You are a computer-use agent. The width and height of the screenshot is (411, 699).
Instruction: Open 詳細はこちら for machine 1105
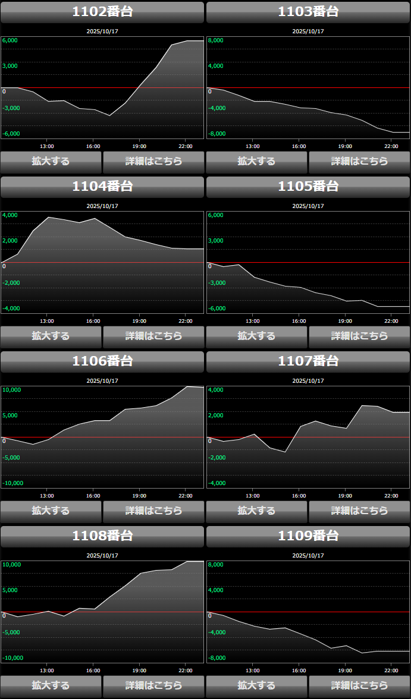pyautogui.click(x=359, y=336)
